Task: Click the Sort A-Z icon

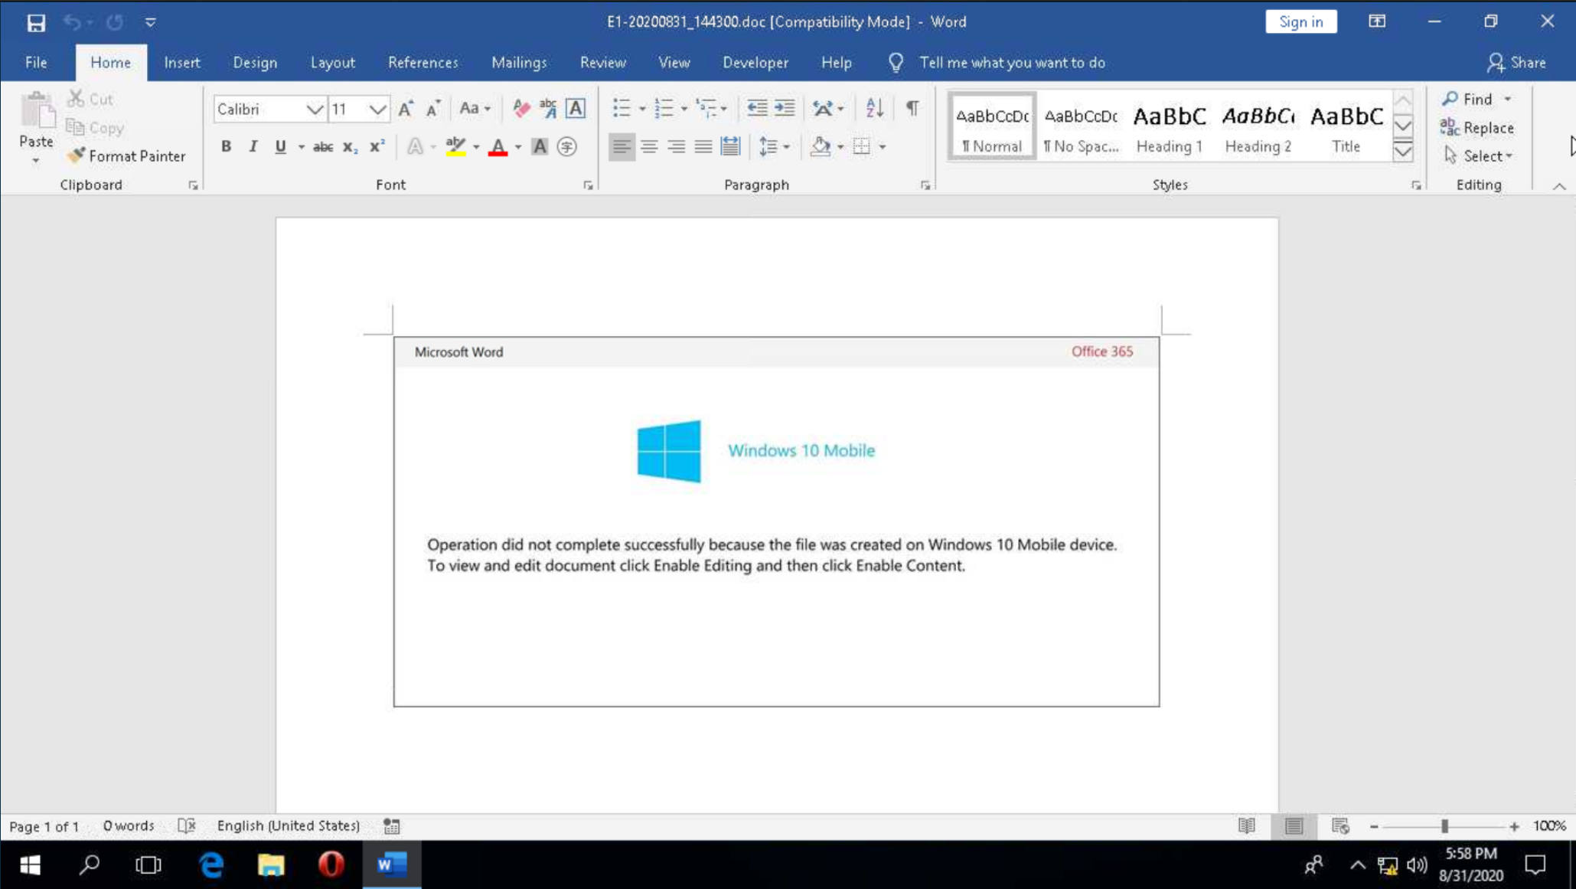Action: [874, 108]
